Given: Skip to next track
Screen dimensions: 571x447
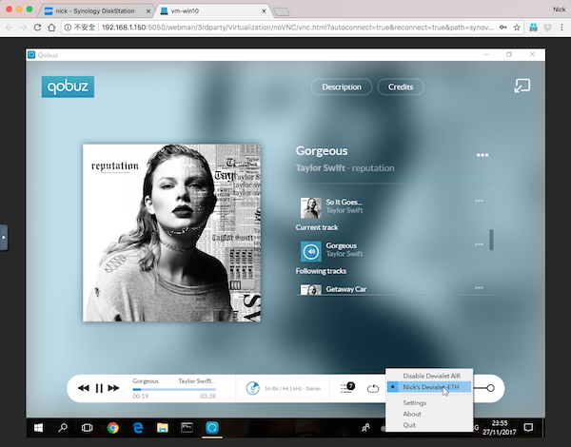Looking at the screenshot, I should [x=113, y=388].
